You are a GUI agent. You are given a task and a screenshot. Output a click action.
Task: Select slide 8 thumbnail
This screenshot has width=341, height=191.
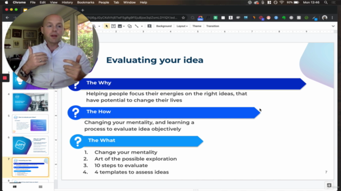[30, 181]
